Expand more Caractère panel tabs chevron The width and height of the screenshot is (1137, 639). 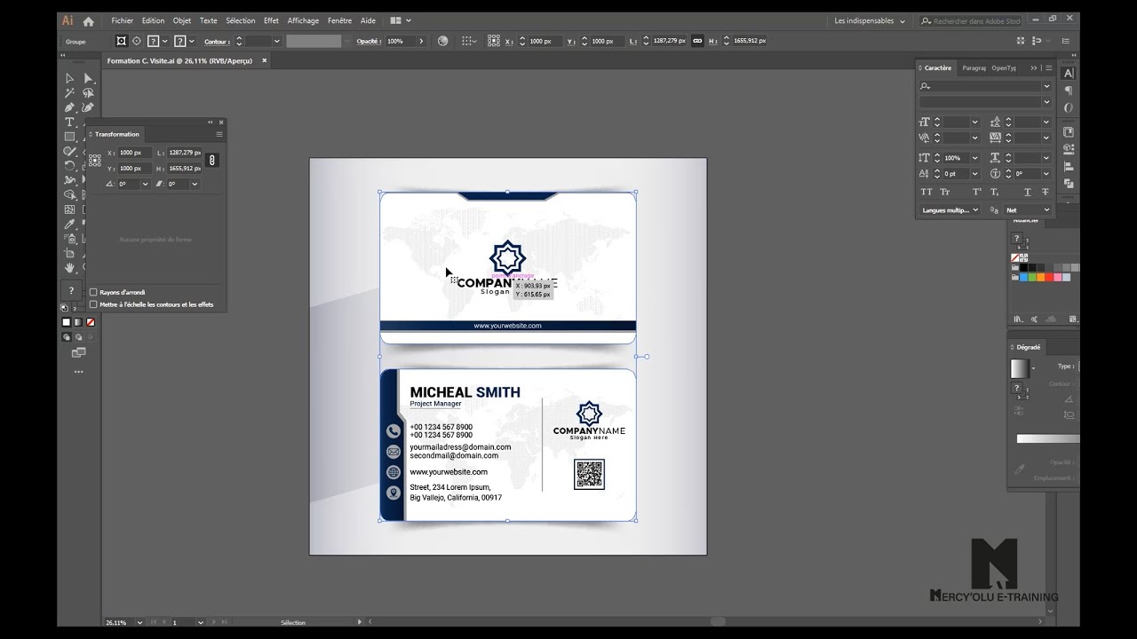pos(1034,67)
